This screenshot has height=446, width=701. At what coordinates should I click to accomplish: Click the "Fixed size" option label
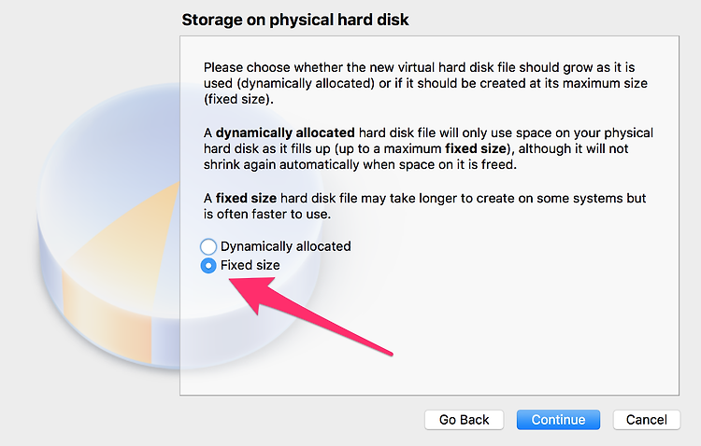click(x=250, y=265)
